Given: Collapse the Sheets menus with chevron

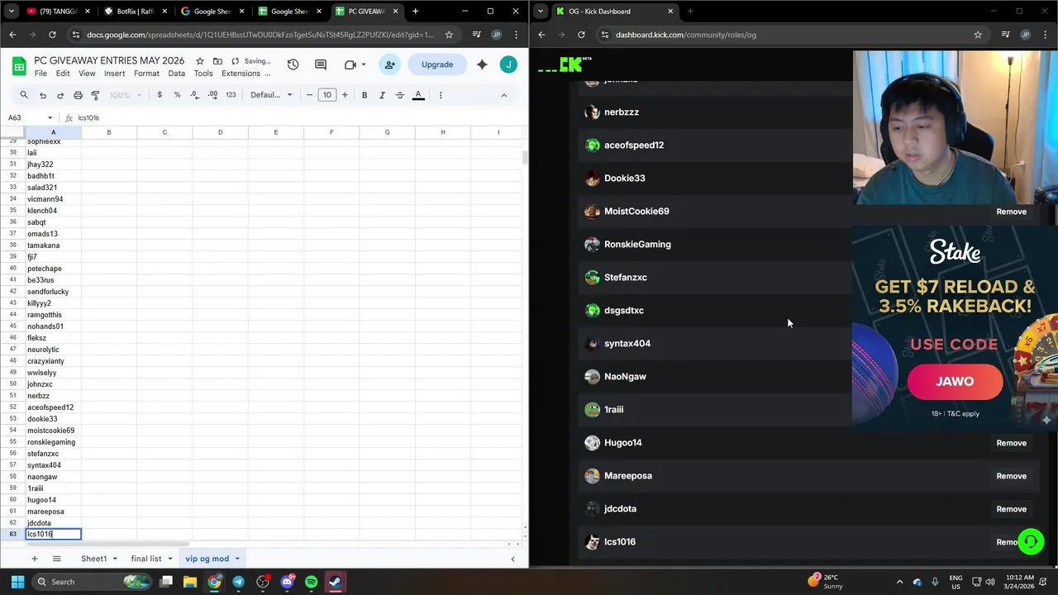Looking at the screenshot, I should coord(504,95).
